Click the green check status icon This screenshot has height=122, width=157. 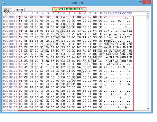(55, 9)
